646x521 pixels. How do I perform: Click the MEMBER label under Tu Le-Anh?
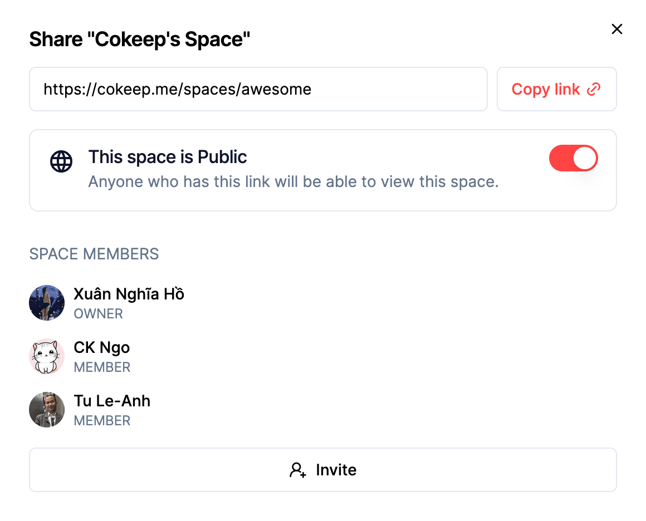click(x=102, y=421)
